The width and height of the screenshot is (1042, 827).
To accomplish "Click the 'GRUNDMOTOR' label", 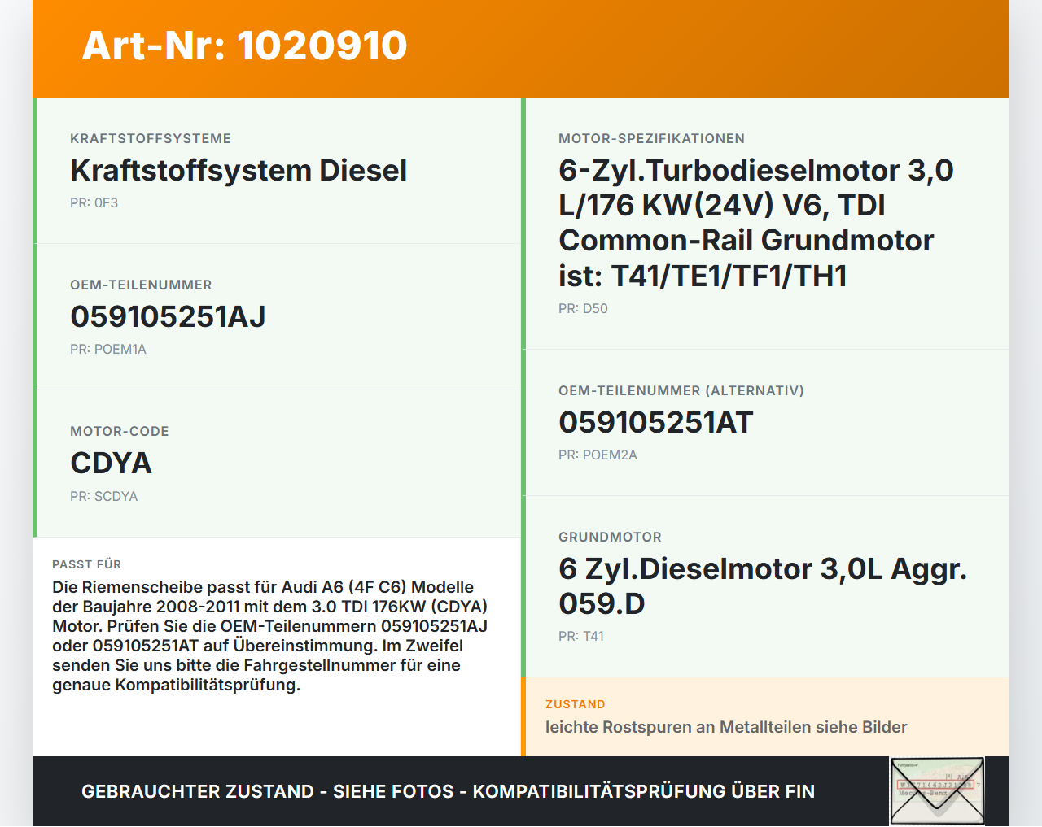I will click(x=611, y=538).
